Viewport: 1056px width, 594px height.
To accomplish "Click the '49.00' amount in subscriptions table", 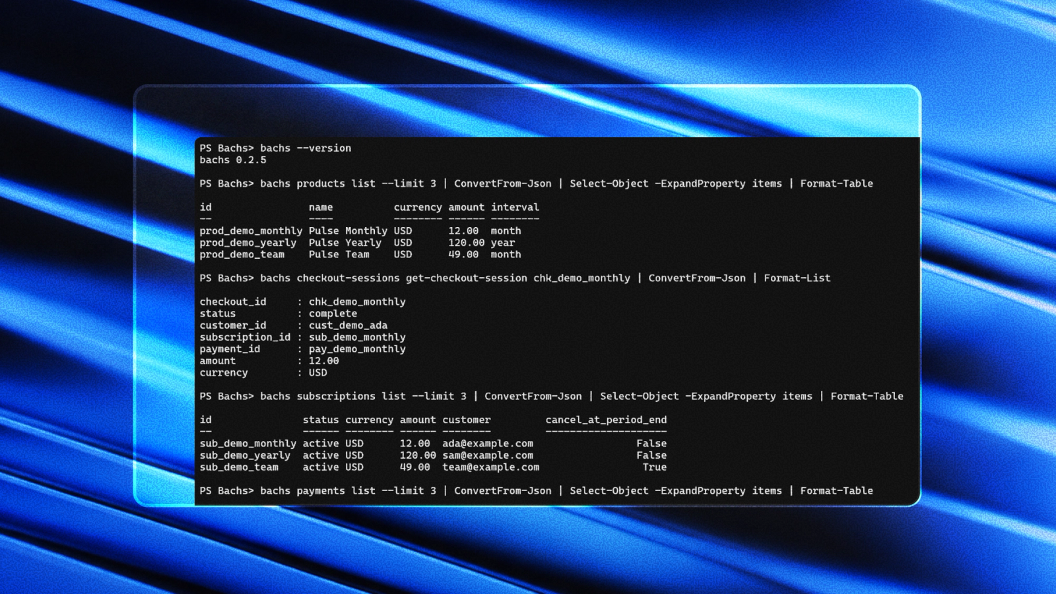I will tap(414, 467).
